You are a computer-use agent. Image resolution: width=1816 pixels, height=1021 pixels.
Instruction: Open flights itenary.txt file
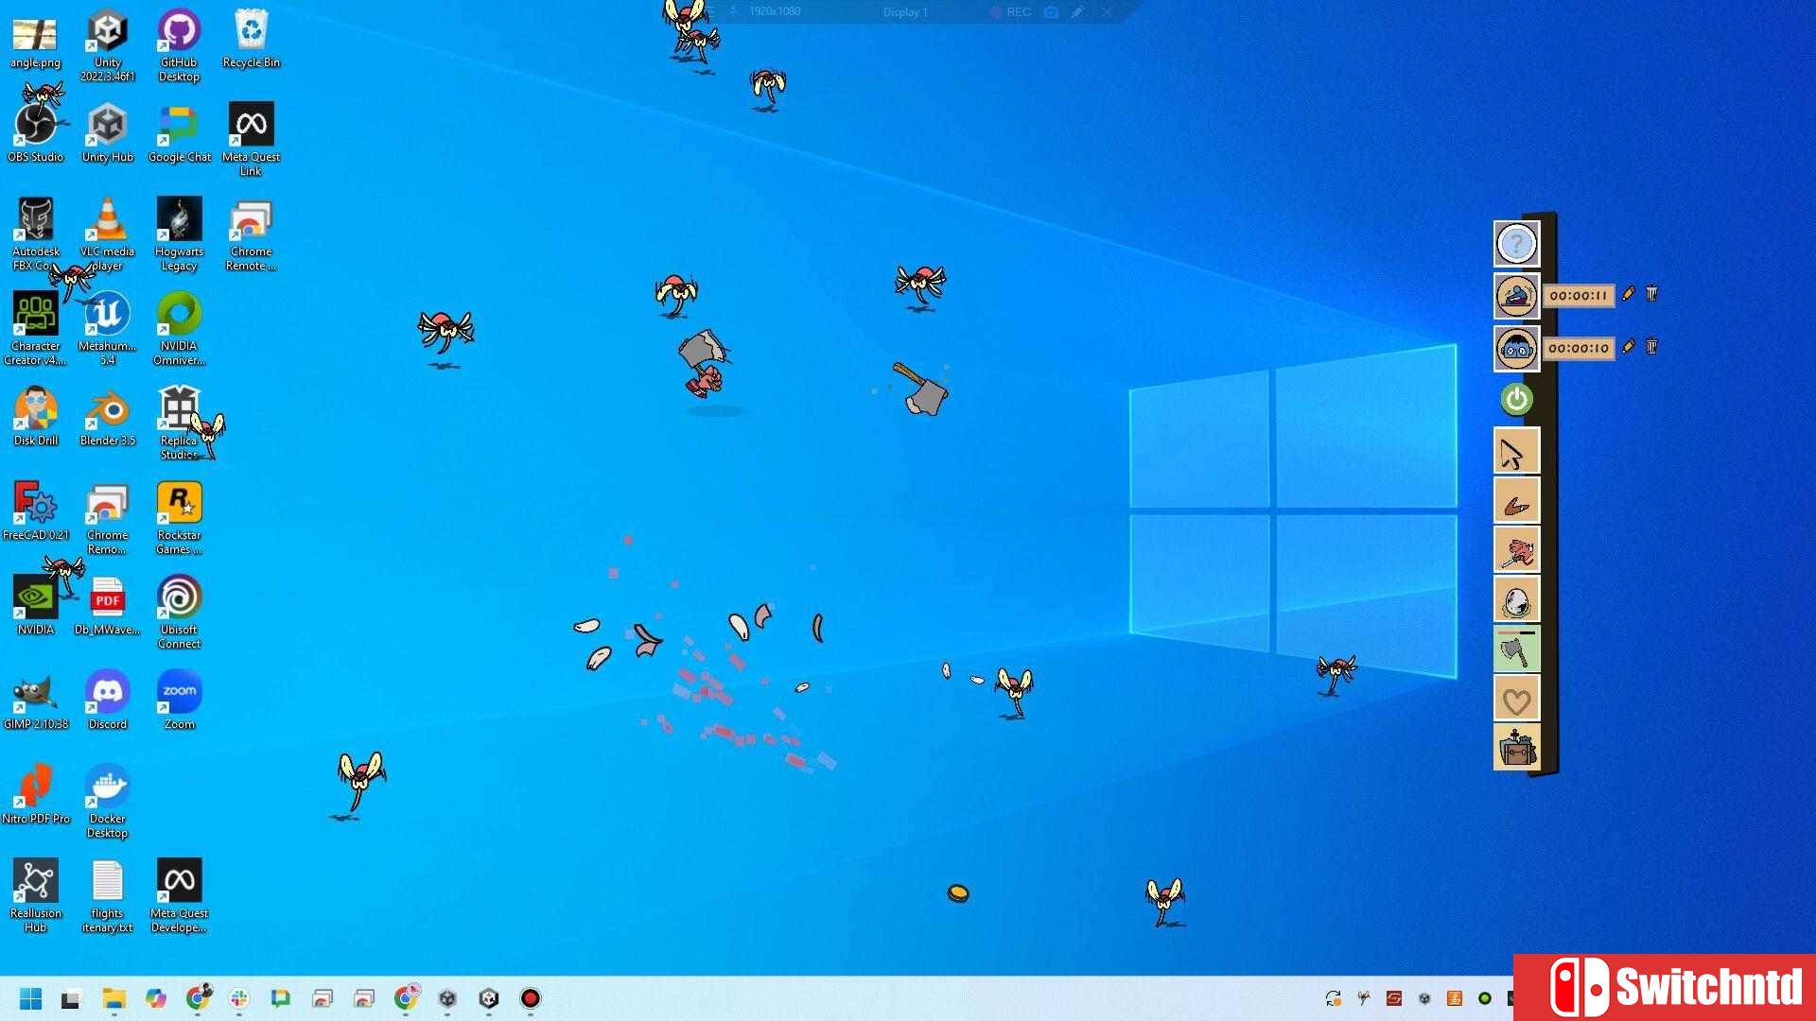(x=107, y=895)
